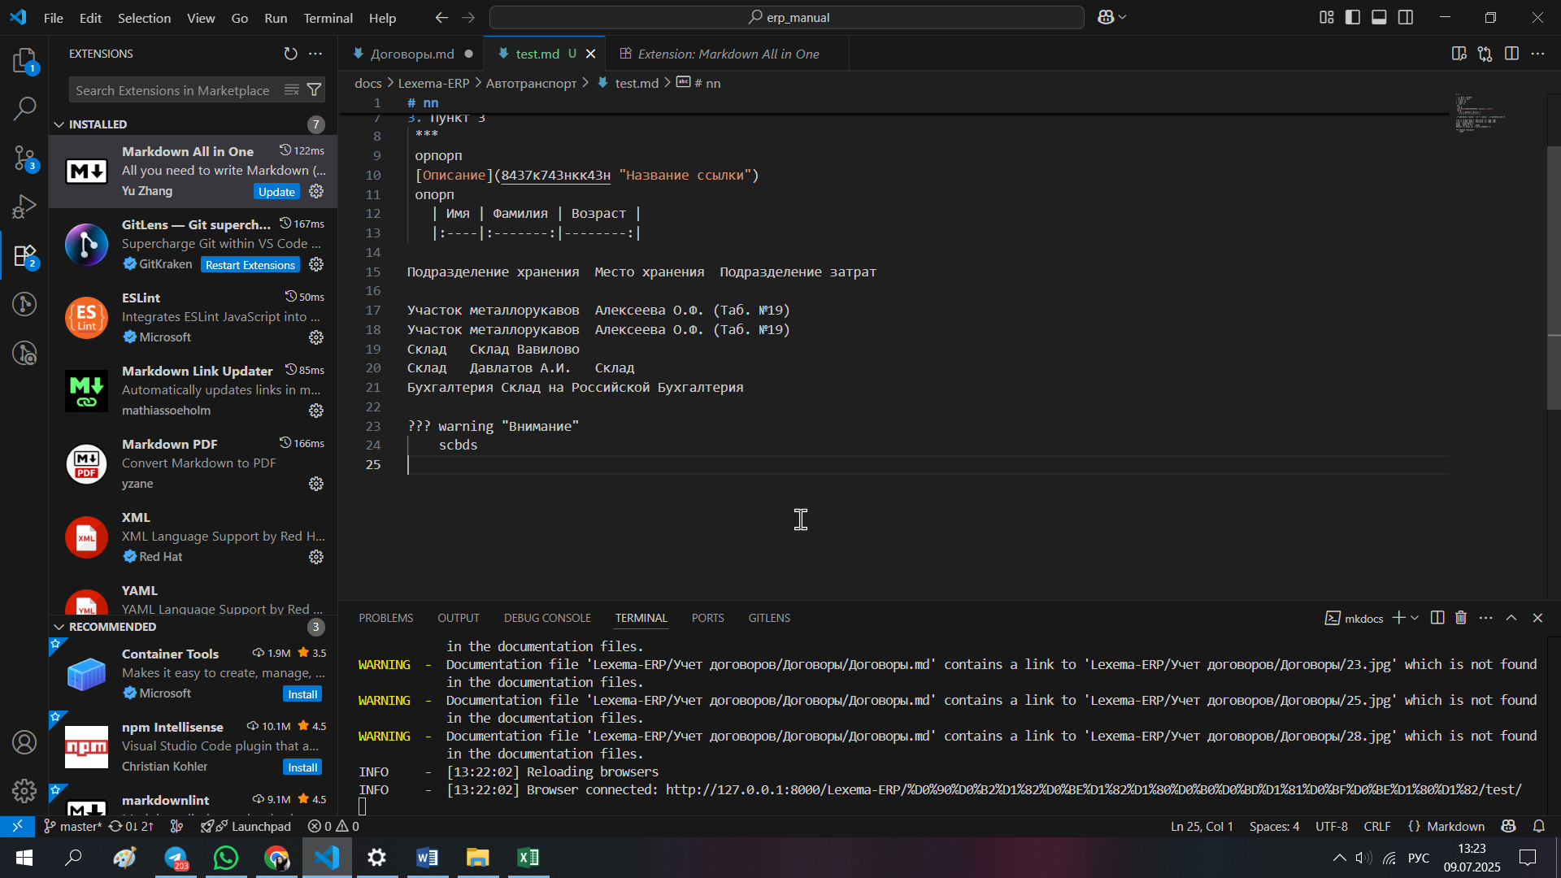Open preview to the side
Image resolution: width=1561 pixels, height=878 pixels.
click(1459, 54)
